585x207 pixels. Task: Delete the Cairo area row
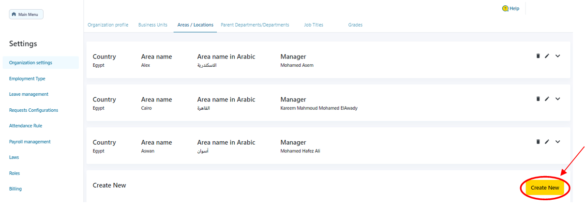coord(538,99)
